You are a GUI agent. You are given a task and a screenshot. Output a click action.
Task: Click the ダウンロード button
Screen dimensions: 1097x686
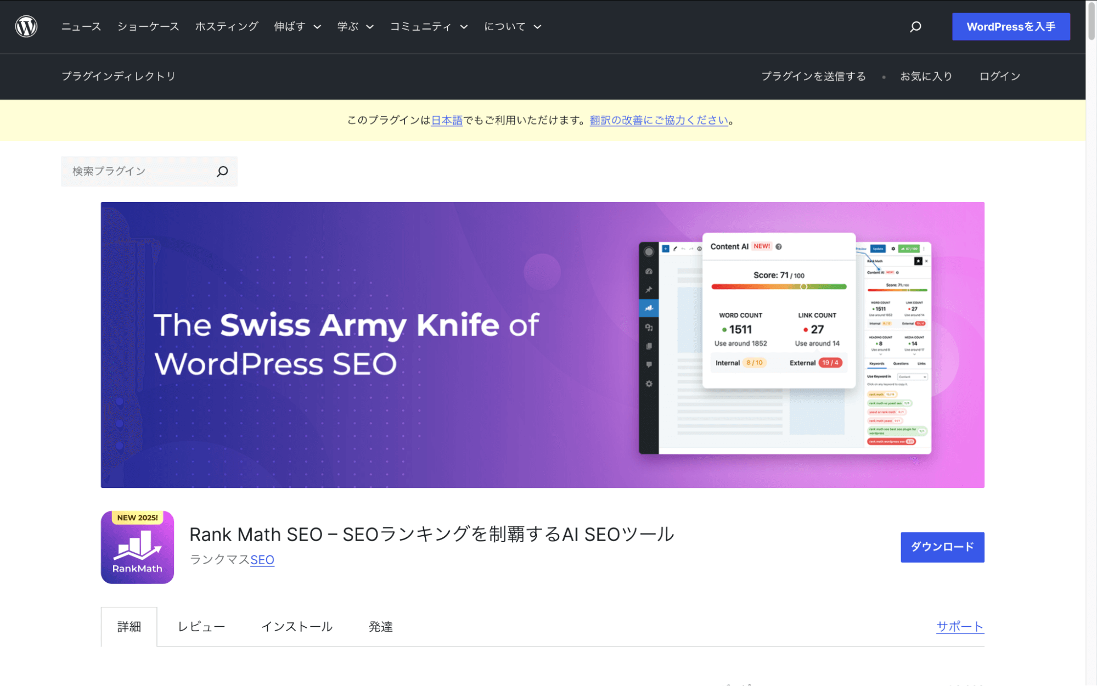tap(942, 547)
